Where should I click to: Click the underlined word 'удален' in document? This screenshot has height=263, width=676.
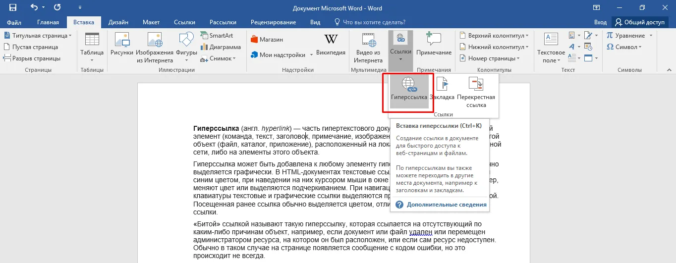pos(421,232)
